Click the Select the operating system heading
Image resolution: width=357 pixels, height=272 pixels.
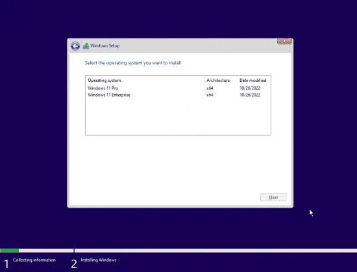(132, 63)
